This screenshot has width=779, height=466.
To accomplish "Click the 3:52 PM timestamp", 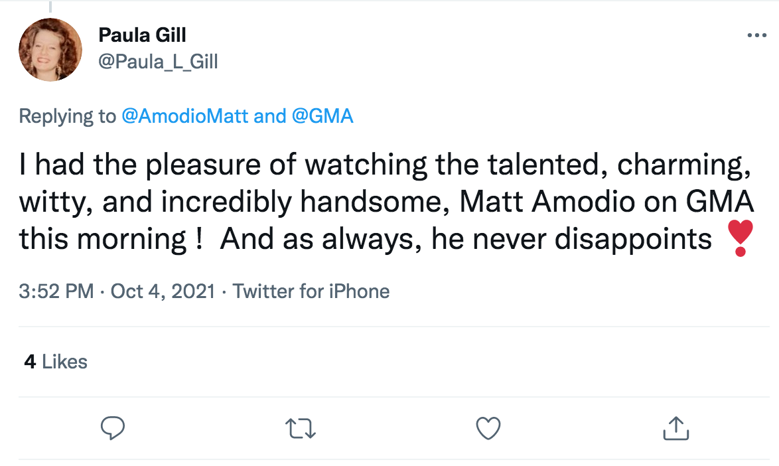I will tap(56, 291).
